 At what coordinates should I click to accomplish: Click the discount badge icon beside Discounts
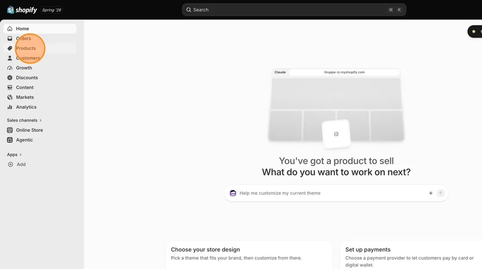point(10,78)
